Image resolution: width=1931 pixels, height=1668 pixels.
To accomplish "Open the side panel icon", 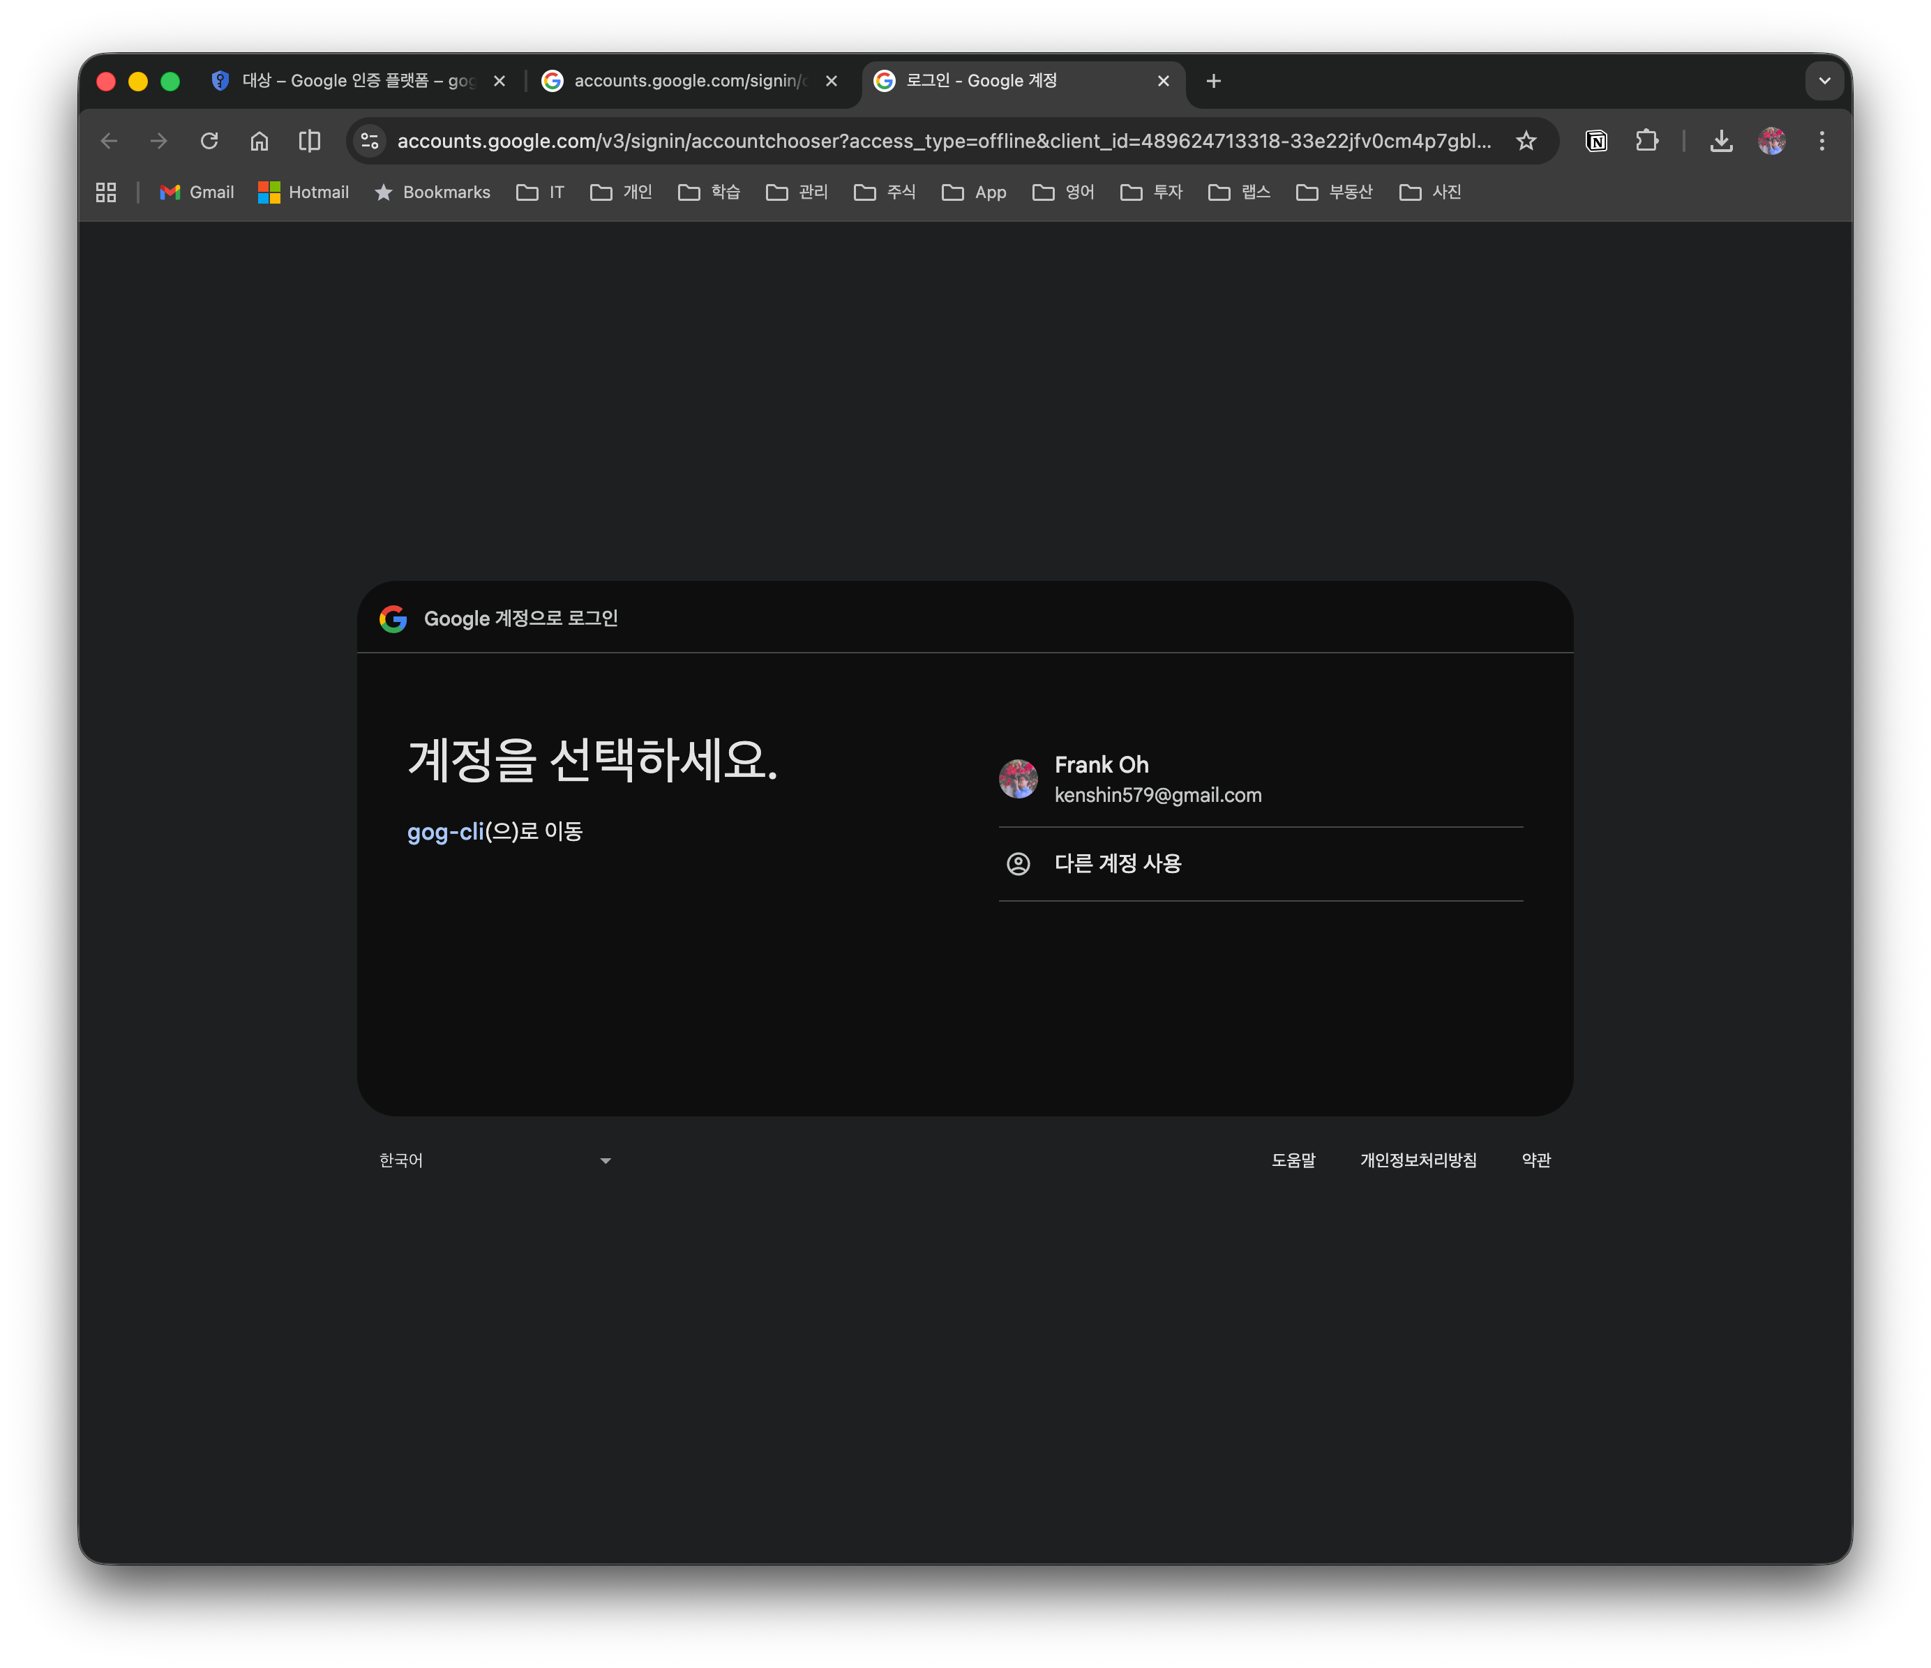I will [x=310, y=141].
